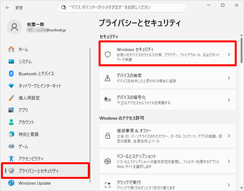
Task: Click the Windows Update sync icon
Action: coord(11,183)
